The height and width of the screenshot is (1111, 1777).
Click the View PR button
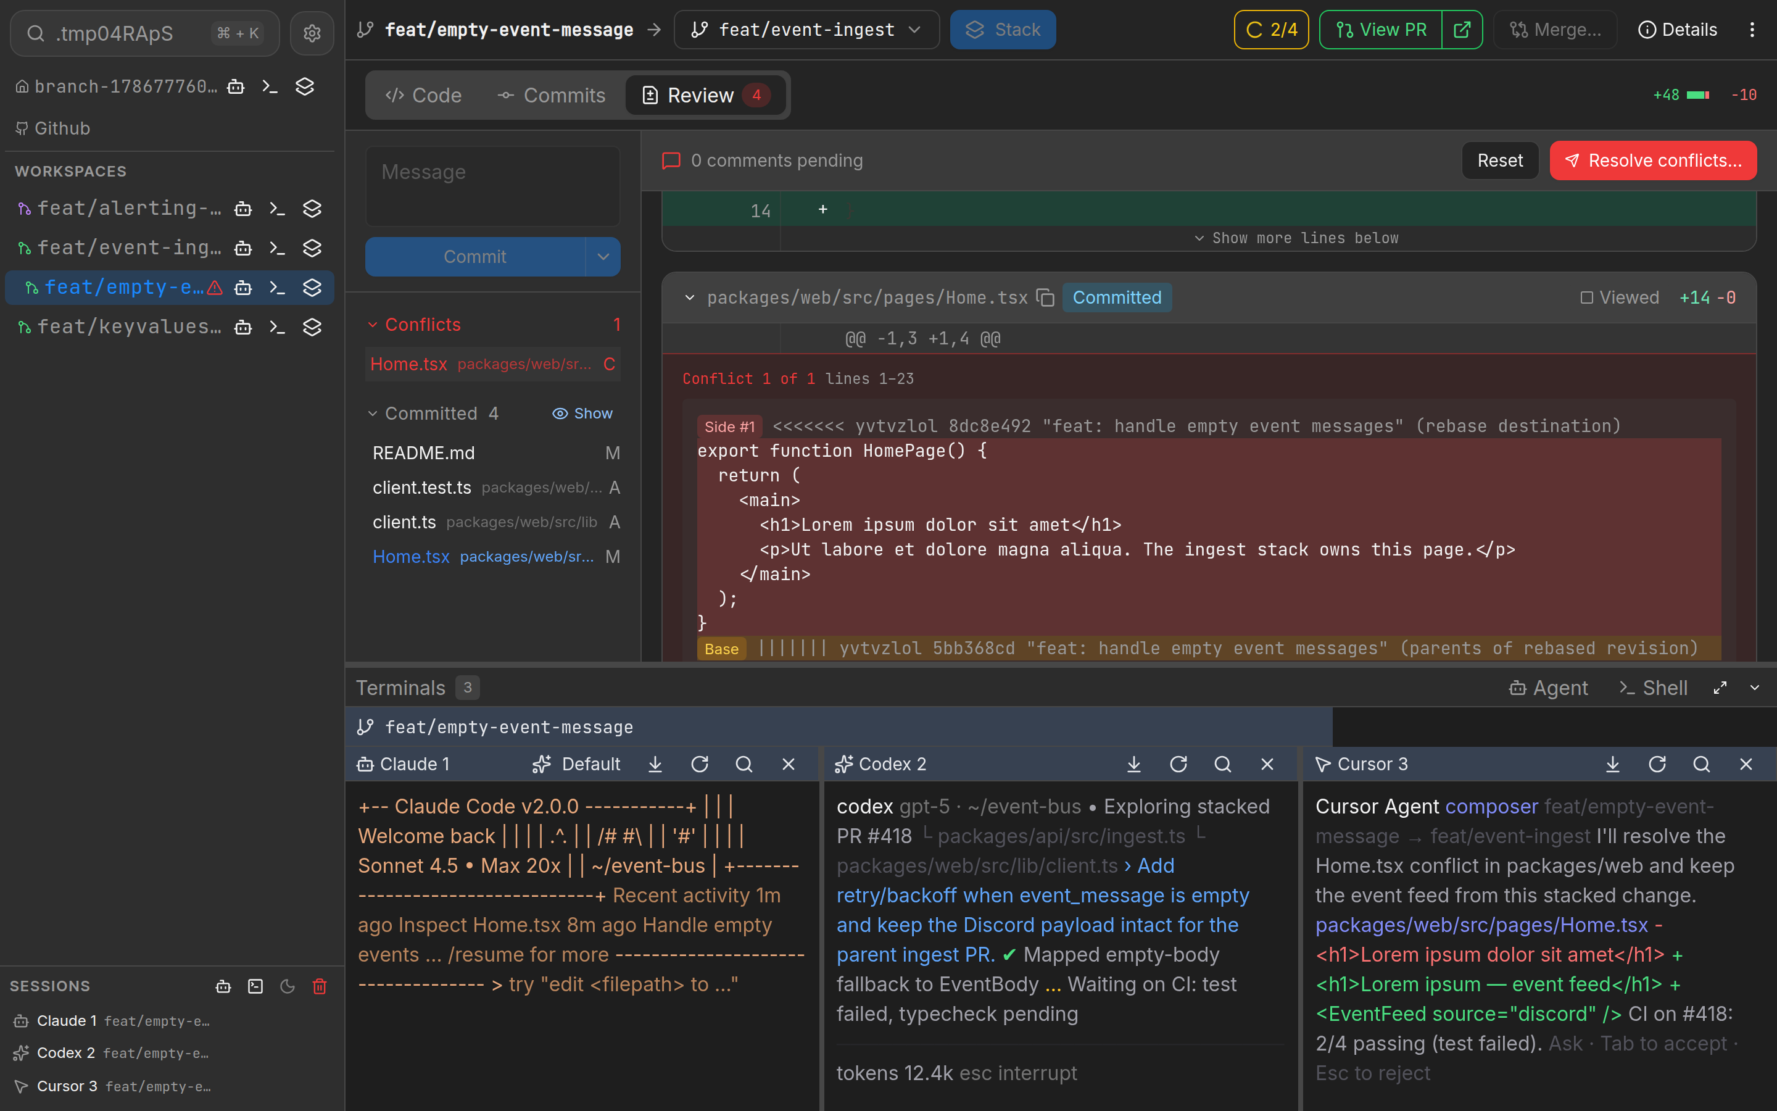pos(1380,30)
